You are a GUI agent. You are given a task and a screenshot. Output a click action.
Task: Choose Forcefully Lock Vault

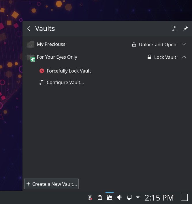pyautogui.click(x=65, y=71)
